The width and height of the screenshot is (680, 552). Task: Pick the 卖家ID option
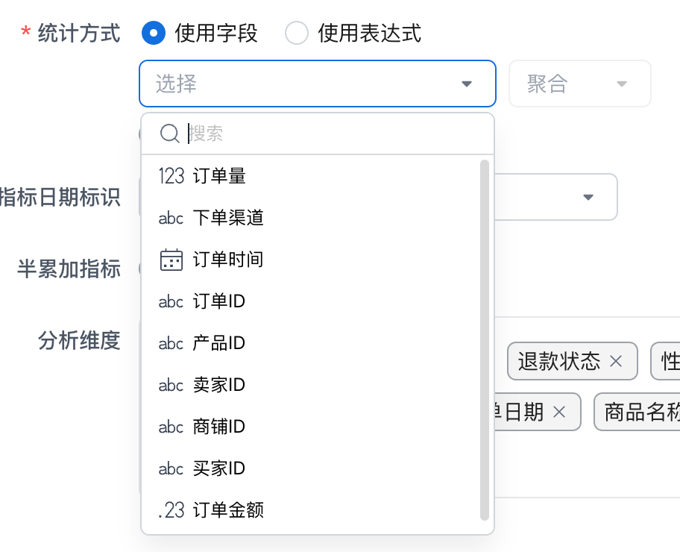coord(219,385)
